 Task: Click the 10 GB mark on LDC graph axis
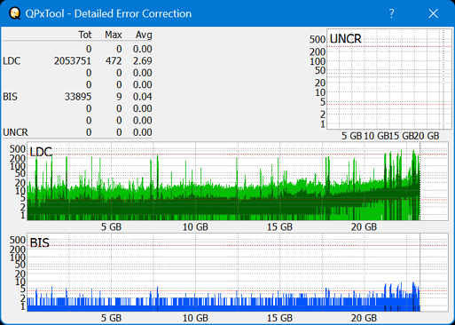pos(195,227)
